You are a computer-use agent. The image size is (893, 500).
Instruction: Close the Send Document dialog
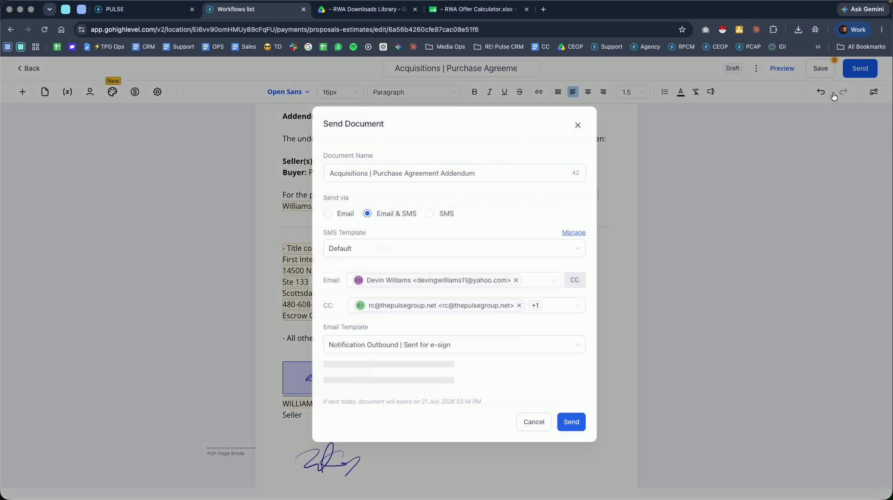click(578, 125)
